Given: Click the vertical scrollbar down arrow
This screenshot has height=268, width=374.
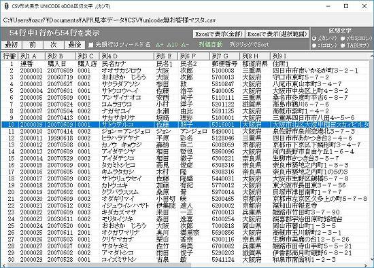Looking at the screenshot, I should [x=371, y=259].
